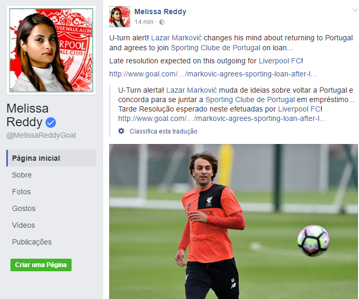Viewport: 359px width, 299px height.
Task: Switch to the Vídeos section
Action: 24,225
